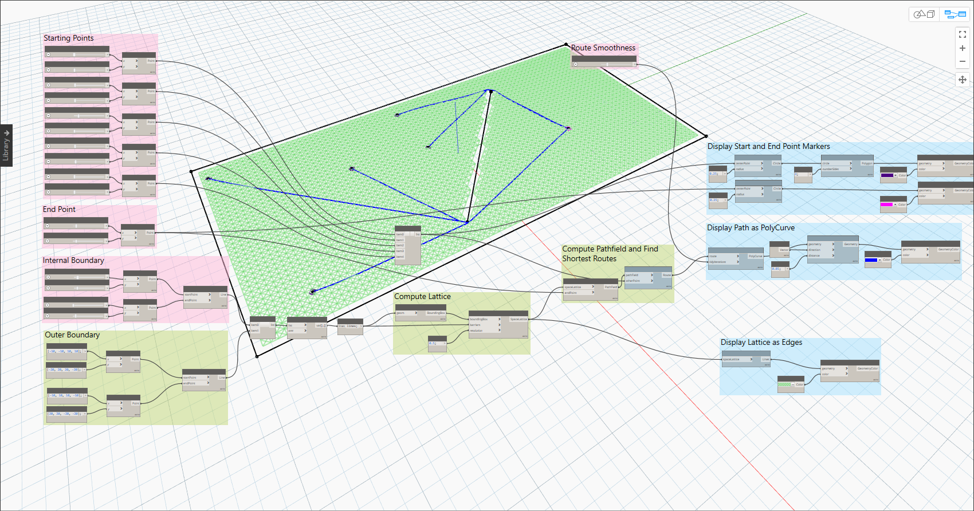974x511 pixels.
Task: Select the Starting Points group title
Action: pos(69,38)
